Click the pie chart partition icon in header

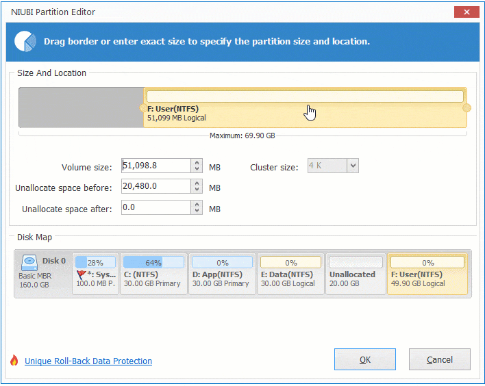[x=25, y=42]
